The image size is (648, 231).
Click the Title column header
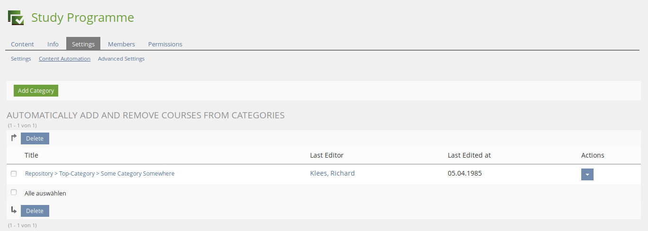click(x=31, y=155)
